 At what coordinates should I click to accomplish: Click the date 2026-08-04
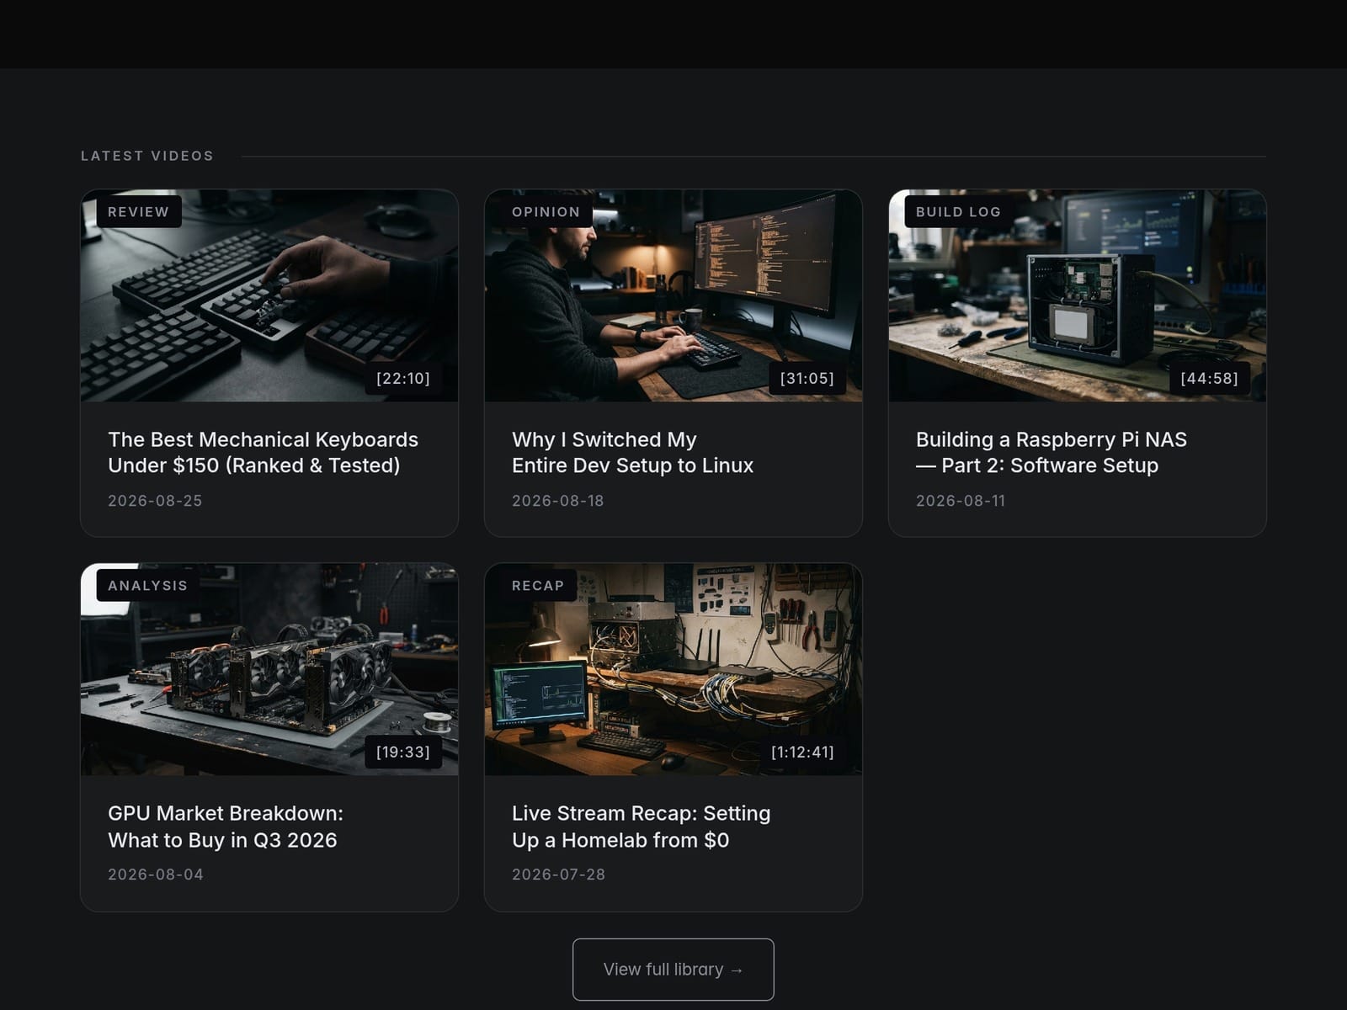156,874
